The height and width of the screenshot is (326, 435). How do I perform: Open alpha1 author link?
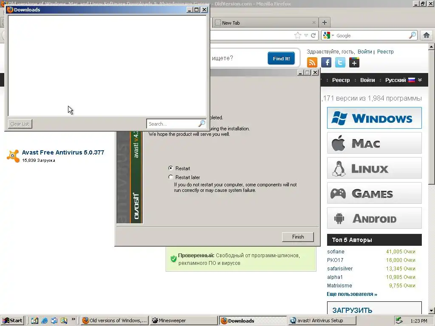tap(335, 277)
